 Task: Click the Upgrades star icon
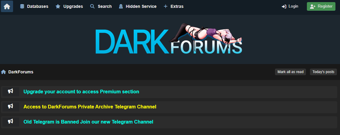(58, 6)
